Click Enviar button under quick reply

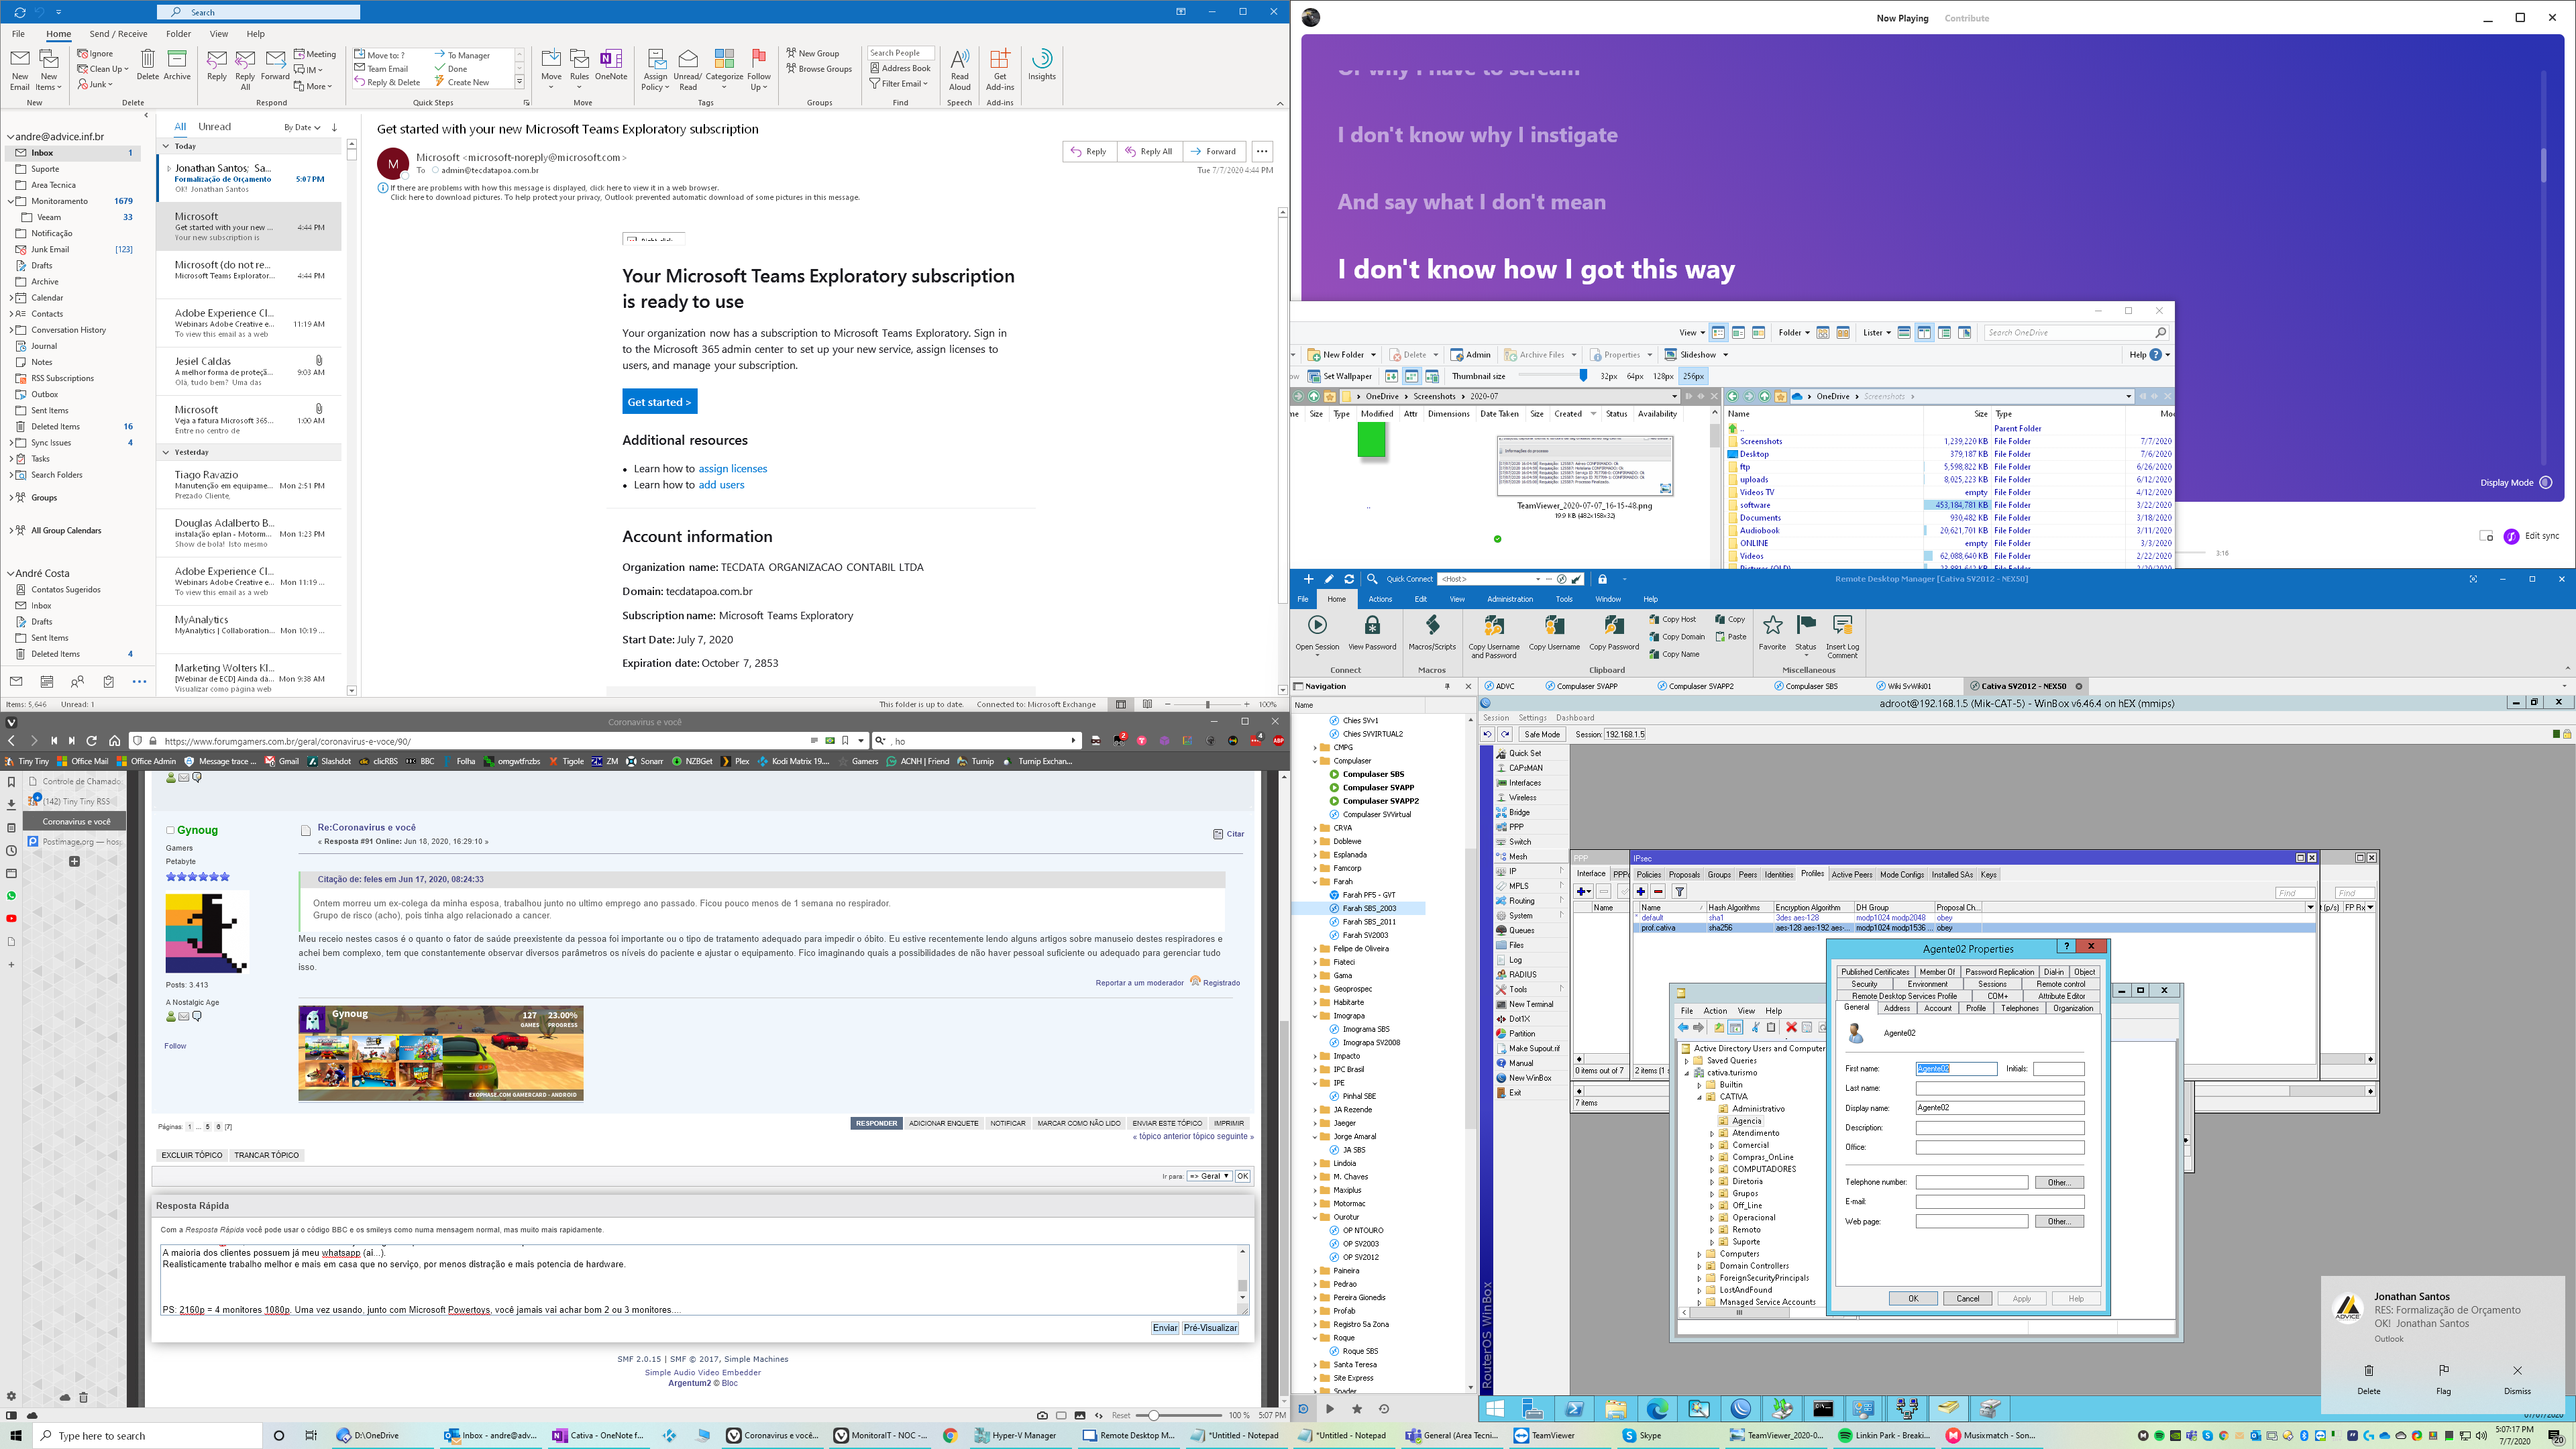click(x=1165, y=1328)
